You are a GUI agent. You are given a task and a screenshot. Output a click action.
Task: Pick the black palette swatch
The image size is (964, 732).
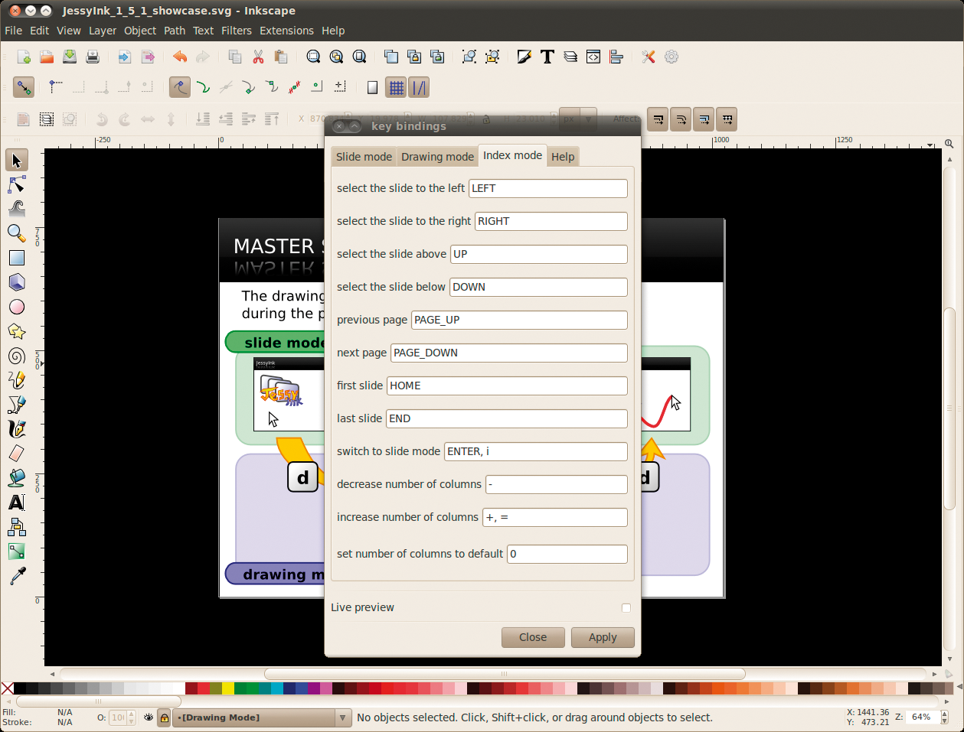coord(20,688)
